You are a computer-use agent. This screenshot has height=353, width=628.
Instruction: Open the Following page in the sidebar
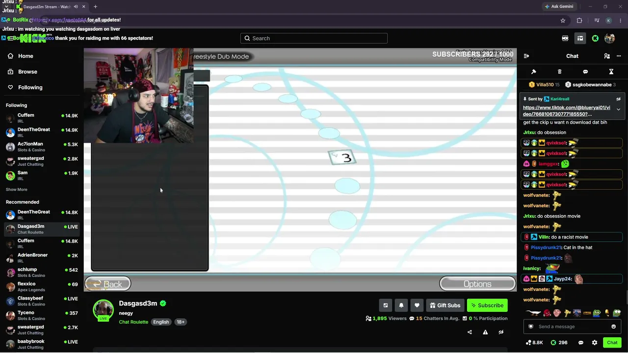point(30,87)
